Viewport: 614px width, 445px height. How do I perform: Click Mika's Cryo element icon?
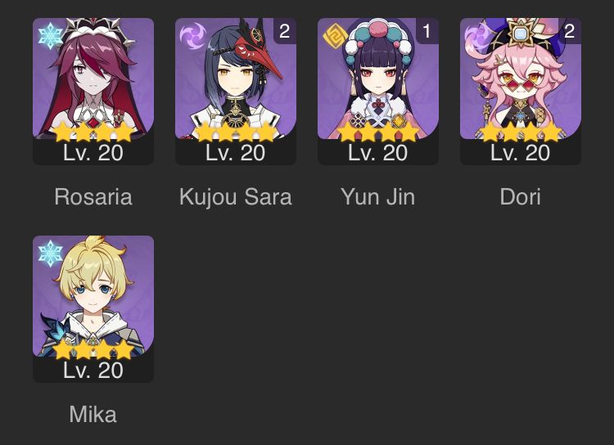coord(51,254)
